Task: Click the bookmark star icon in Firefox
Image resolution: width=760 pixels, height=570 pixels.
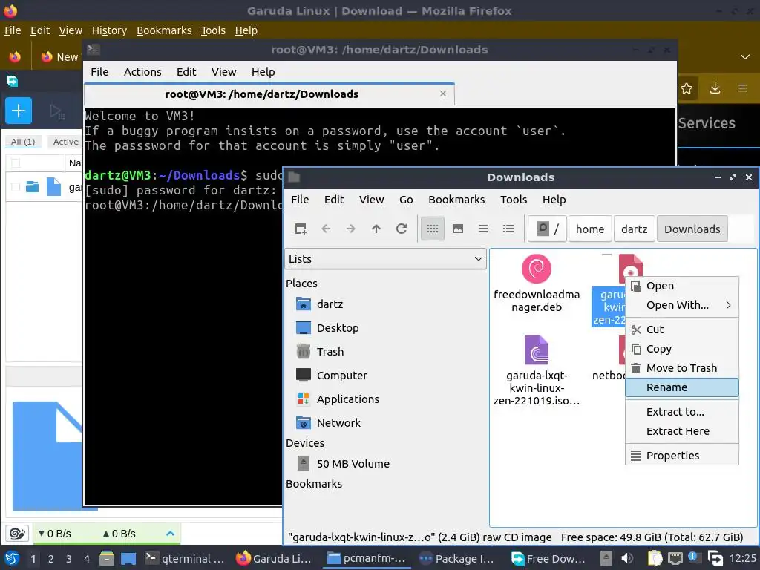Action: pyautogui.click(x=687, y=89)
